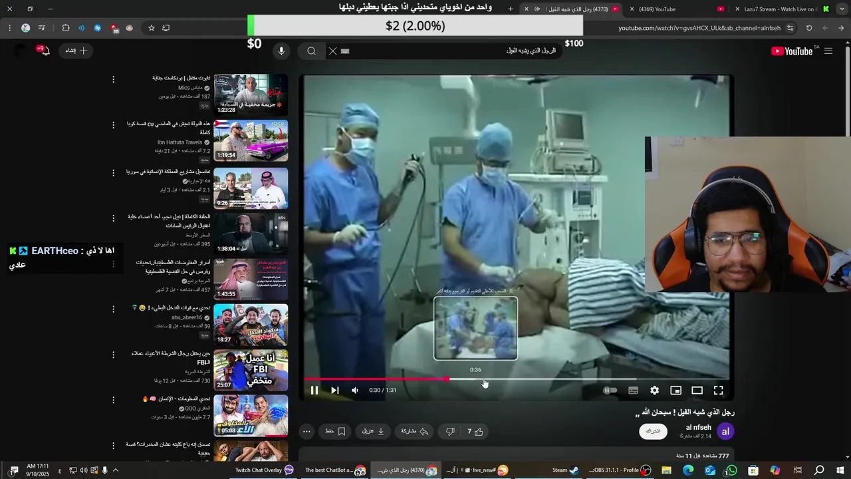Subscribe to al nfseh channel

[653, 431]
